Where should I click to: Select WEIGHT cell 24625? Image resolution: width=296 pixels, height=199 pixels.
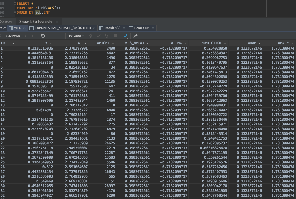point(110,143)
